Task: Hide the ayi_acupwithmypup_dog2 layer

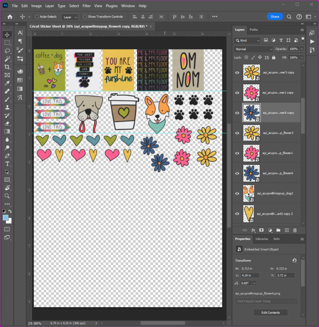Action: [237, 194]
